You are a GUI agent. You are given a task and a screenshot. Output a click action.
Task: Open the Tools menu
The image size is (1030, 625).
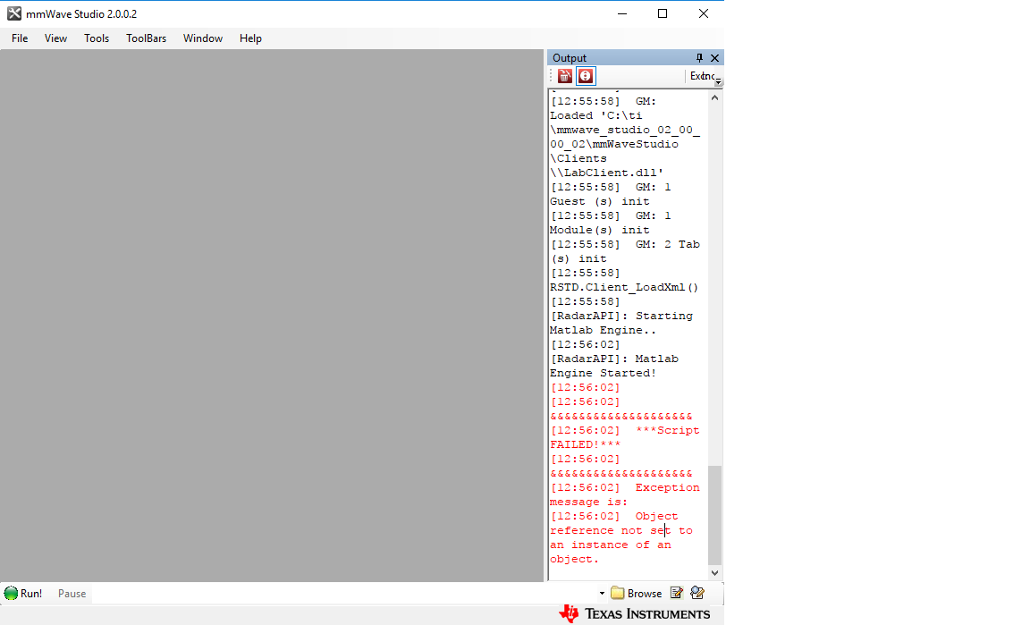[x=97, y=38]
